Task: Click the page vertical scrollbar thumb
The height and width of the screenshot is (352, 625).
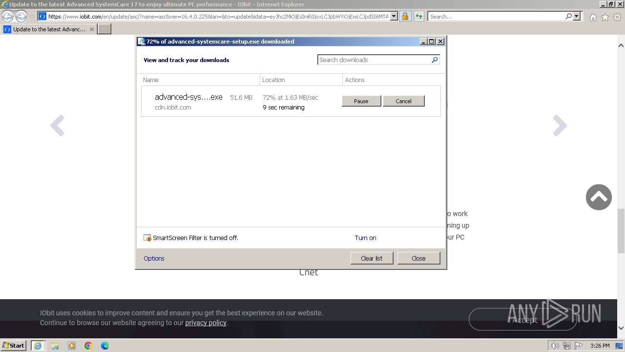Action: 621,231
